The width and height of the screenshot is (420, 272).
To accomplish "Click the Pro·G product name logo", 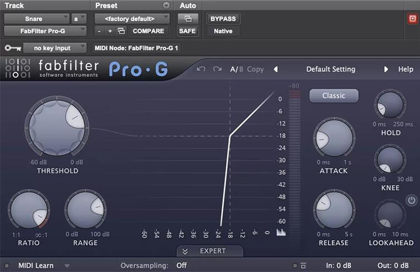I will 139,69.
